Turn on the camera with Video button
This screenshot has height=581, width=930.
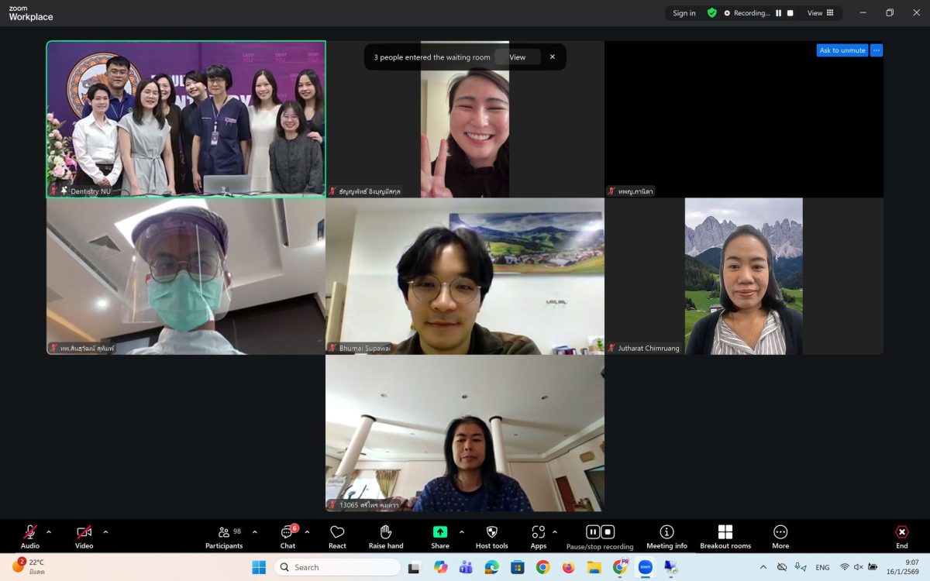coord(84,533)
